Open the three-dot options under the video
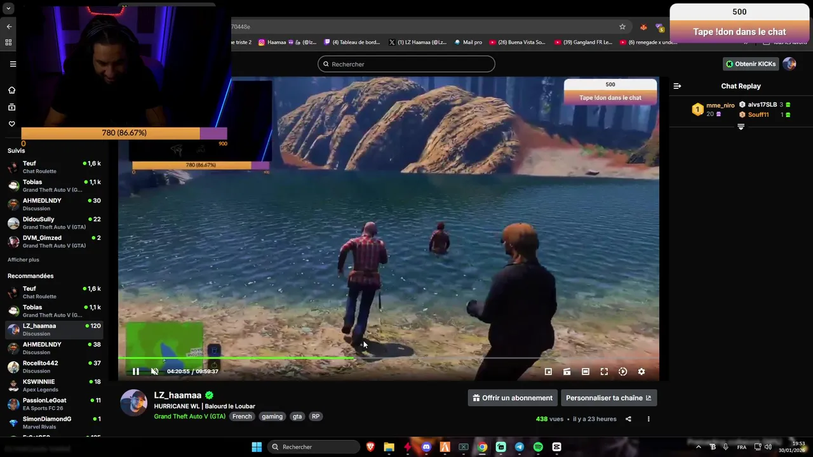Viewport: 813px width, 457px height. click(x=648, y=419)
